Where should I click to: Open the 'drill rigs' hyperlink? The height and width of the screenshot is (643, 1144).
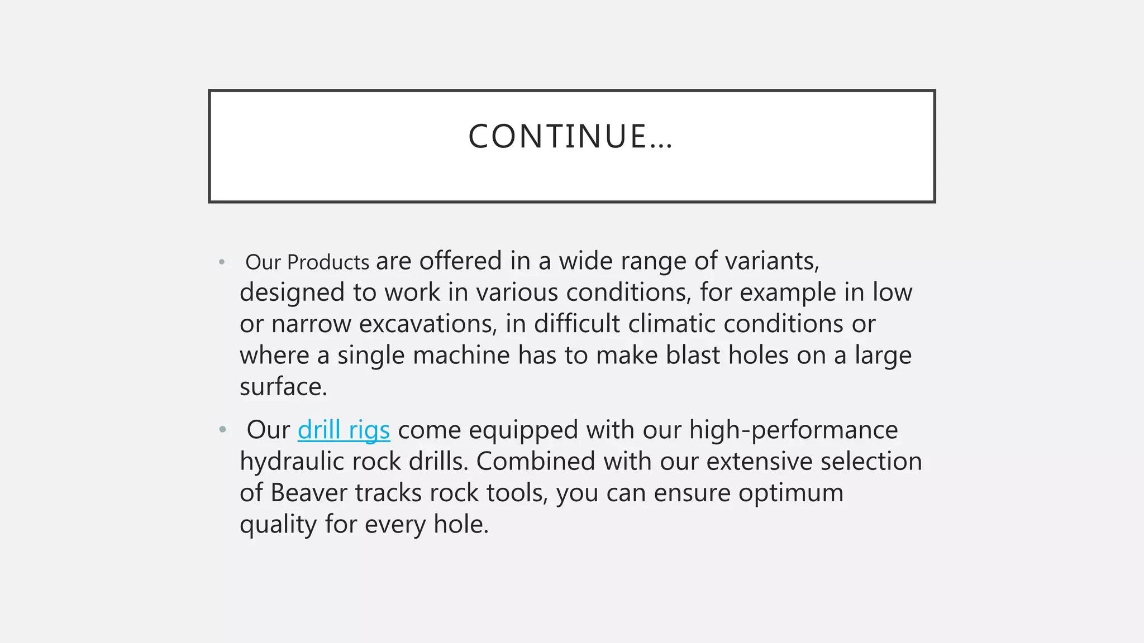click(x=344, y=430)
